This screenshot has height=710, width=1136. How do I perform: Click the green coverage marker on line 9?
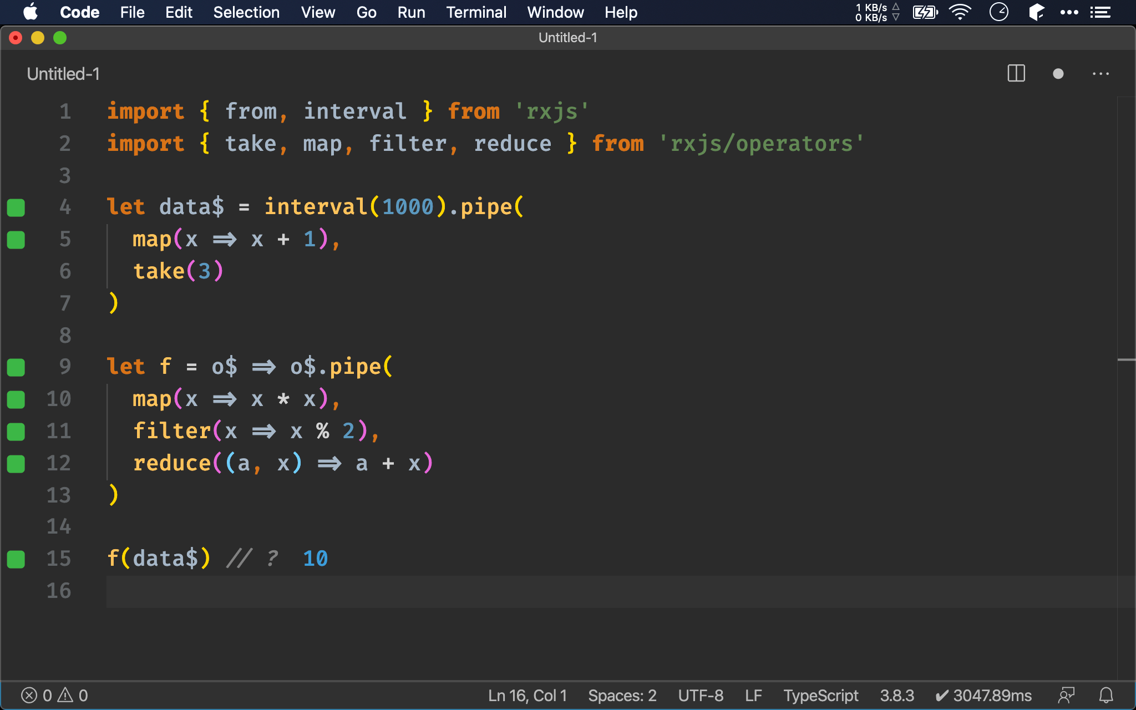[x=16, y=367]
